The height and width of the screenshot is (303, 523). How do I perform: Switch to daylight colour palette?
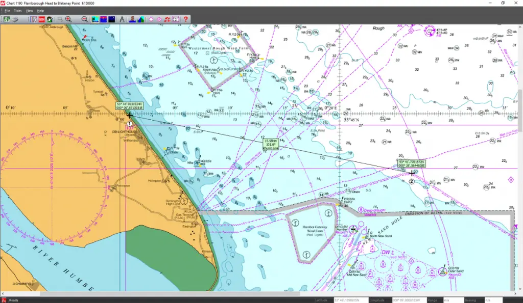pyautogui.click(x=95, y=19)
